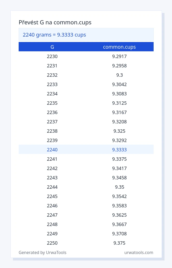Select the 2244 grams cell
Image resolution: width=172 pixels, height=268 pixels.
(52, 187)
